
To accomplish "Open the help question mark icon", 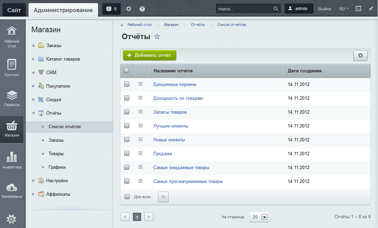I will coord(142,9).
